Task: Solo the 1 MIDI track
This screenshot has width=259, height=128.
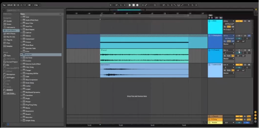Action: (x=245, y=21)
